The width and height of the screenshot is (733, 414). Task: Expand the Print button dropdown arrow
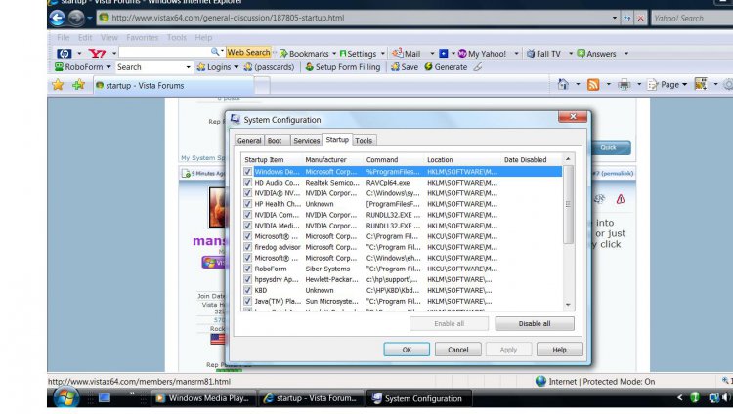coord(639,84)
